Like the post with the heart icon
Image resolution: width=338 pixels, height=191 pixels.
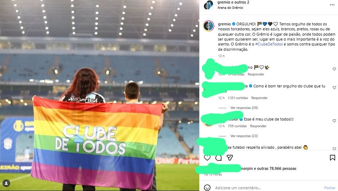207,158
